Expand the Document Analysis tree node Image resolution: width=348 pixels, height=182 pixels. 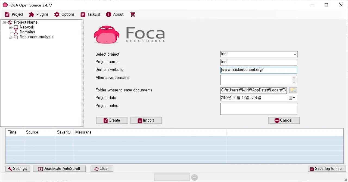10,37
